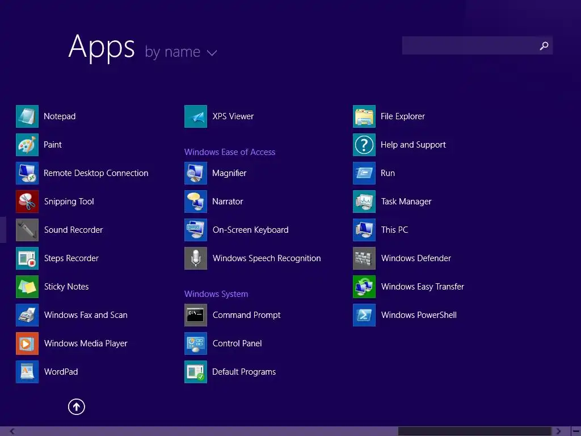This screenshot has height=436, width=581.
Task: Click the 'On-Screen Keyboard' label
Action: 250,230
